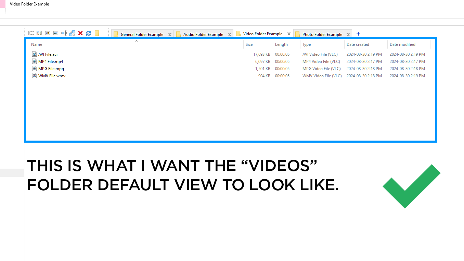464x261 pixels.
Task: Sort by Date created column header
Action: pos(358,44)
